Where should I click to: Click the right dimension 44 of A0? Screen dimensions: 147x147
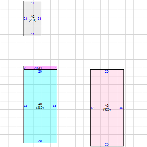[54, 106]
